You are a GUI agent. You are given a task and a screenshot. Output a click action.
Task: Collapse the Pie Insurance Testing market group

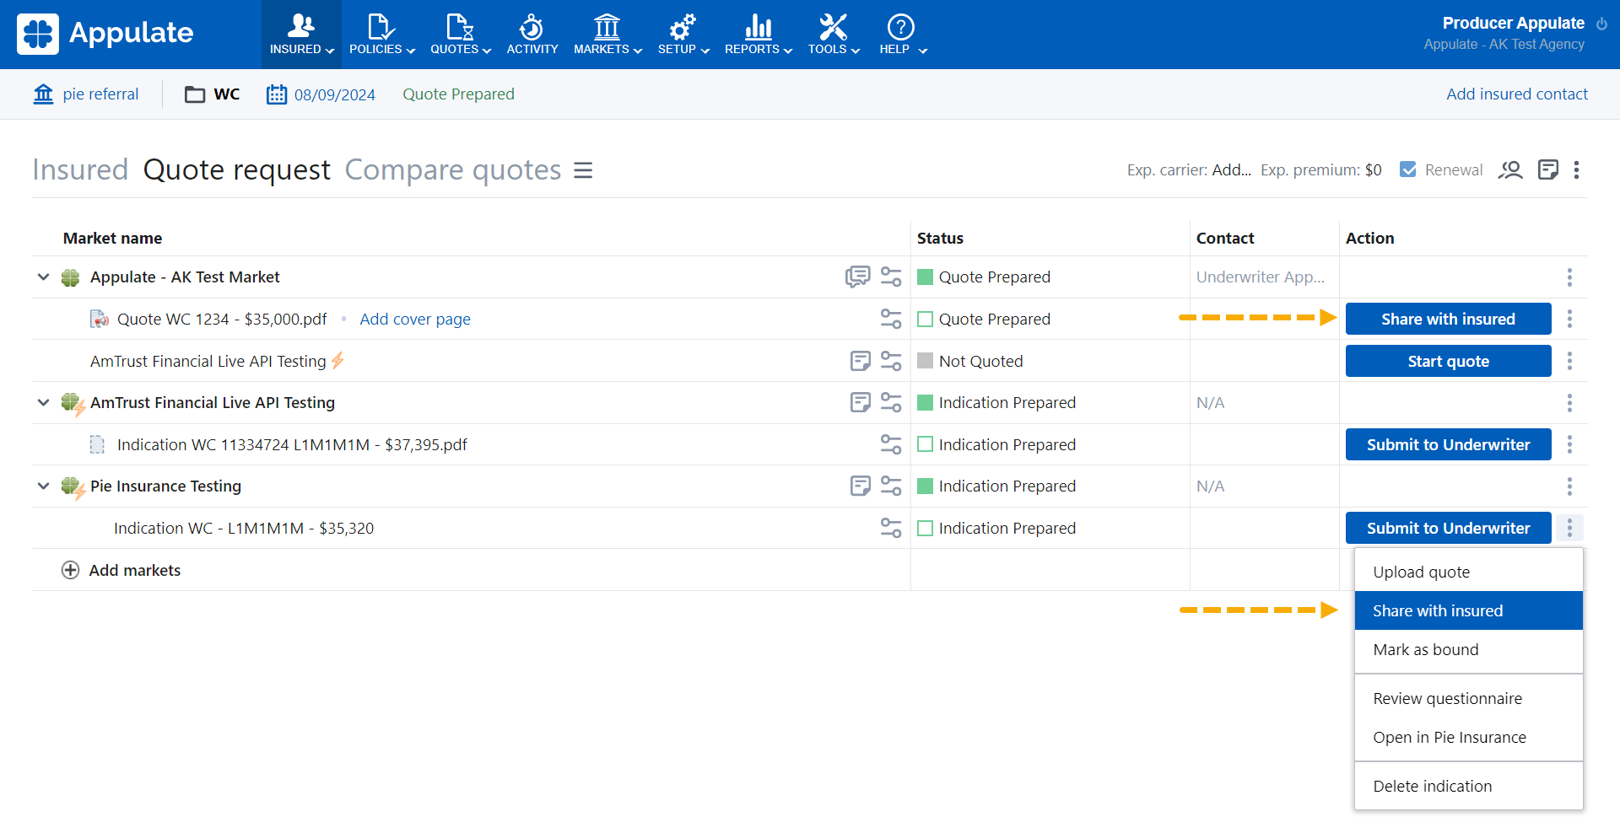tap(43, 486)
